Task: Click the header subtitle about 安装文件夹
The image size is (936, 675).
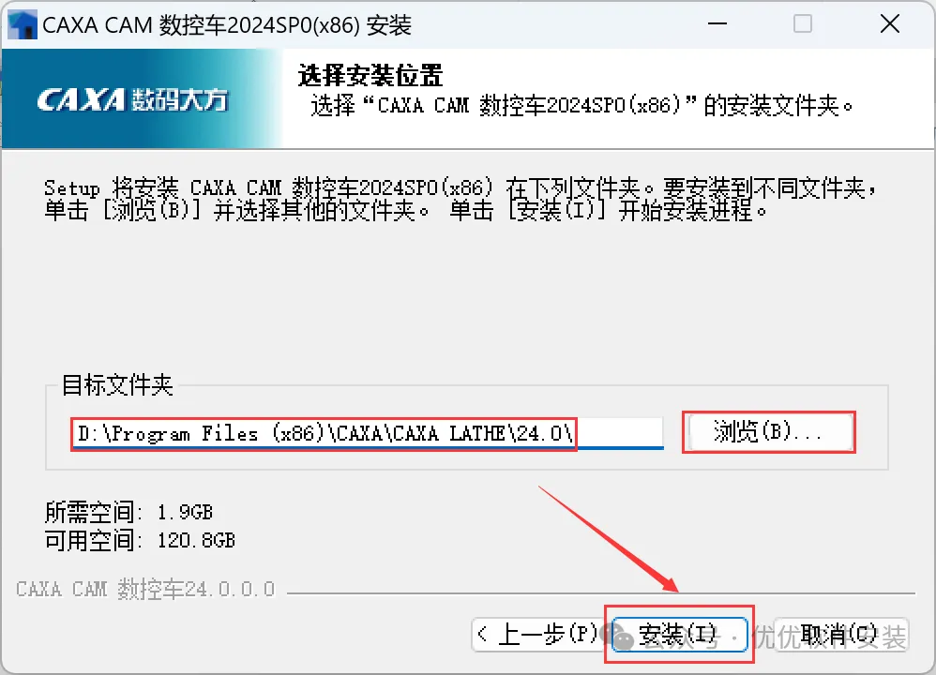Action: (x=582, y=106)
